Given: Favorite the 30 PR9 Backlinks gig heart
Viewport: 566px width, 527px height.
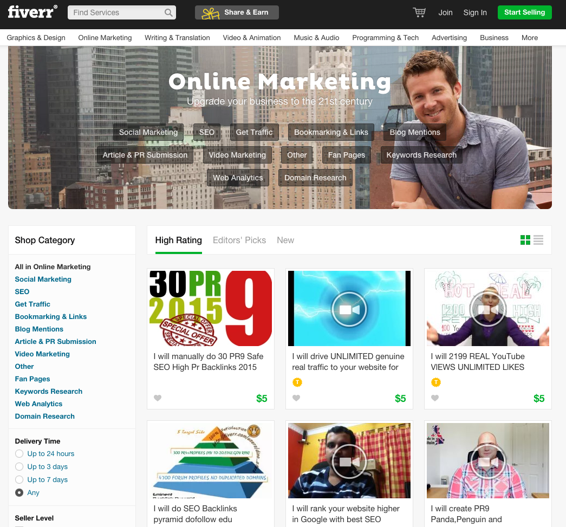Looking at the screenshot, I should pos(158,398).
